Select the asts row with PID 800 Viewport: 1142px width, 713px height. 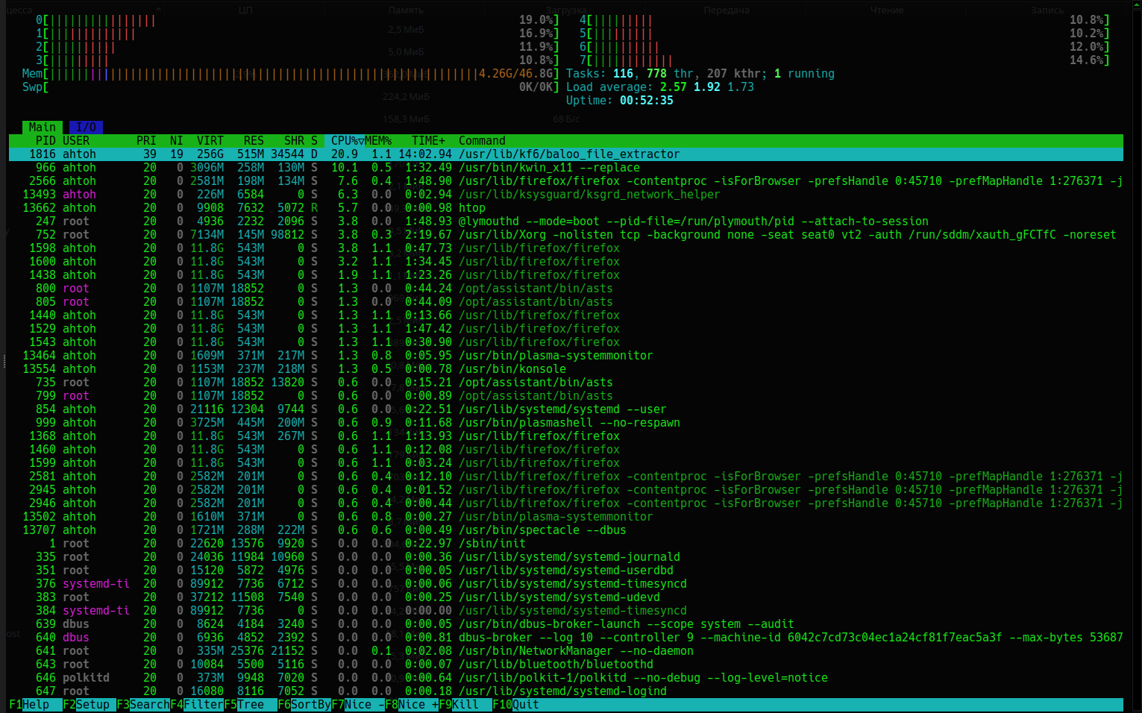coord(566,289)
